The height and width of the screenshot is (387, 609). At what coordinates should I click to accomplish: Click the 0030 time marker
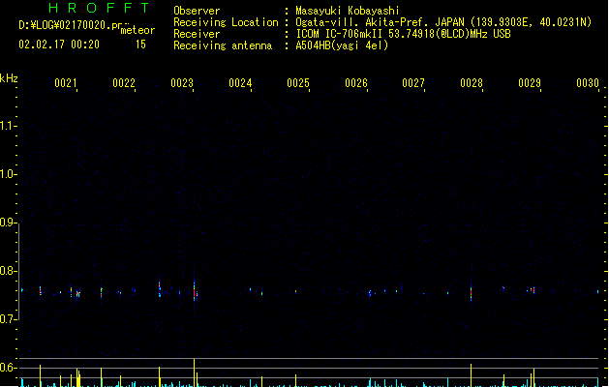pos(588,83)
